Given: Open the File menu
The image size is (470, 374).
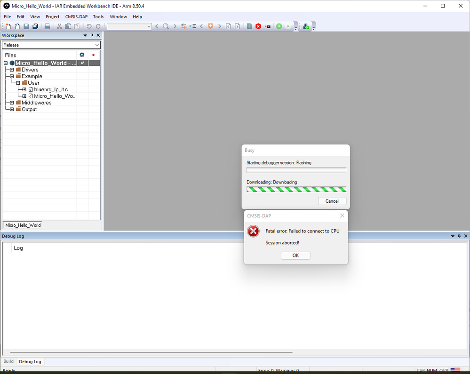Looking at the screenshot, I should pyautogui.click(x=7, y=17).
